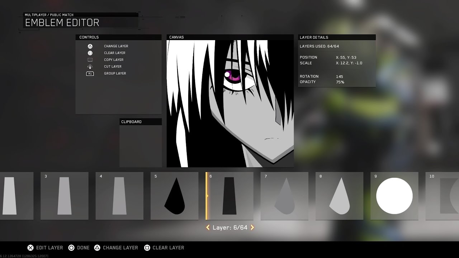Click the circle icon beside Done

click(71, 248)
